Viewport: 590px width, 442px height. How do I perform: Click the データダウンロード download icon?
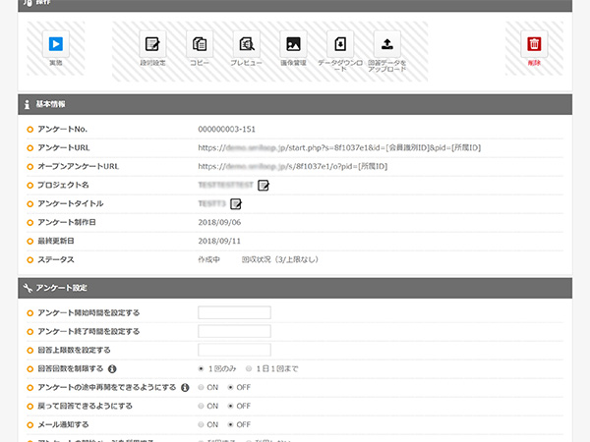tap(339, 43)
